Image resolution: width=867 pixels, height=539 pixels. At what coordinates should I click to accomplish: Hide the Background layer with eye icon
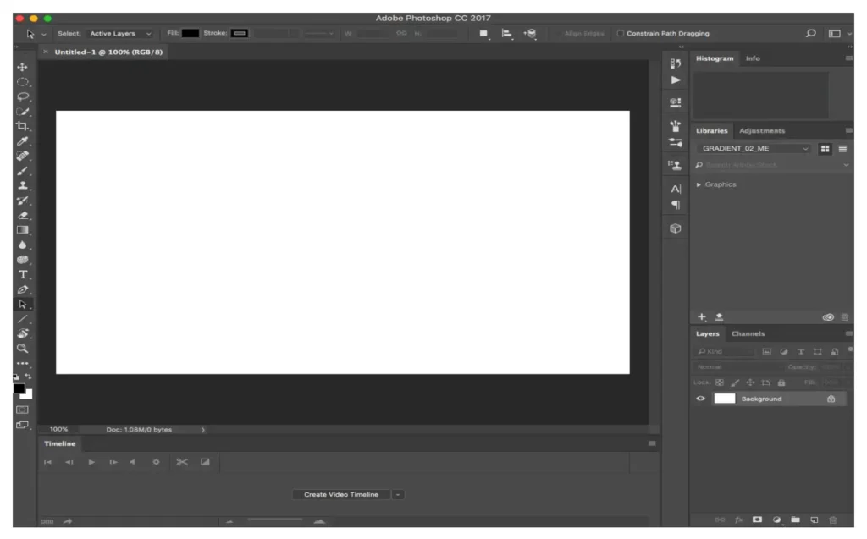(700, 399)
